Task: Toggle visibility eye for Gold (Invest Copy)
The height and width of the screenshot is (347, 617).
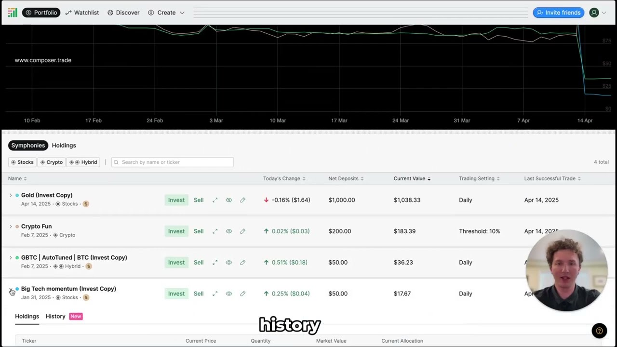Action: pos(229,200)
